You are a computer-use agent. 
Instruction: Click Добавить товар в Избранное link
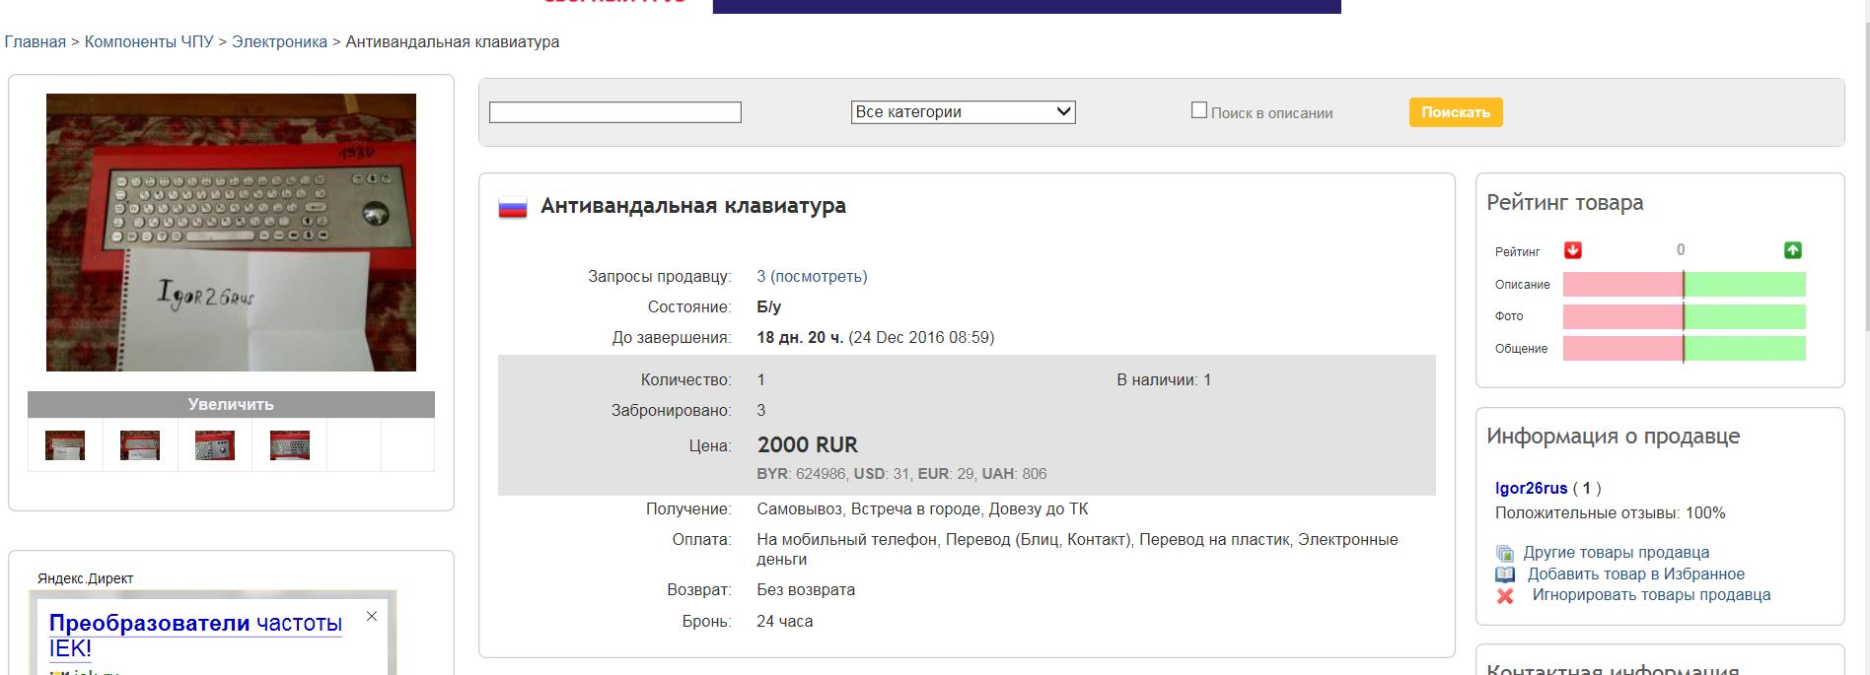tap(1635, 574)
